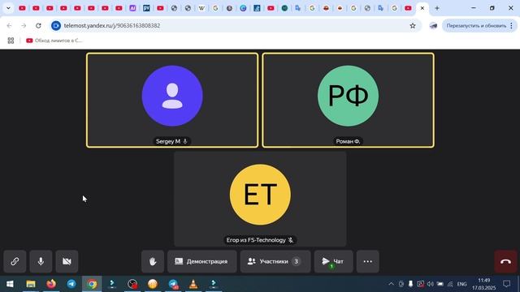Go back in browser history
This screenshot has height=292, width=520.
coord(9,25)
